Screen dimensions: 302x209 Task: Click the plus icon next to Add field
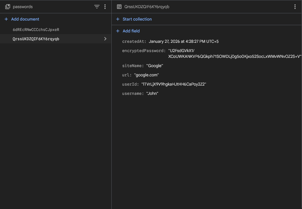pos(117,31)
